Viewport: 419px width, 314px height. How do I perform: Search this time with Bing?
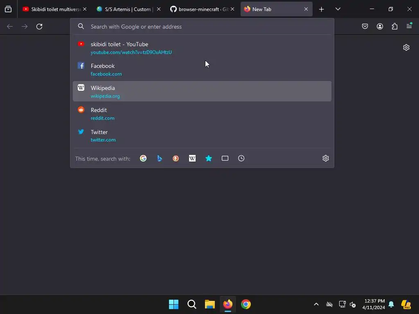pos(160,158)
